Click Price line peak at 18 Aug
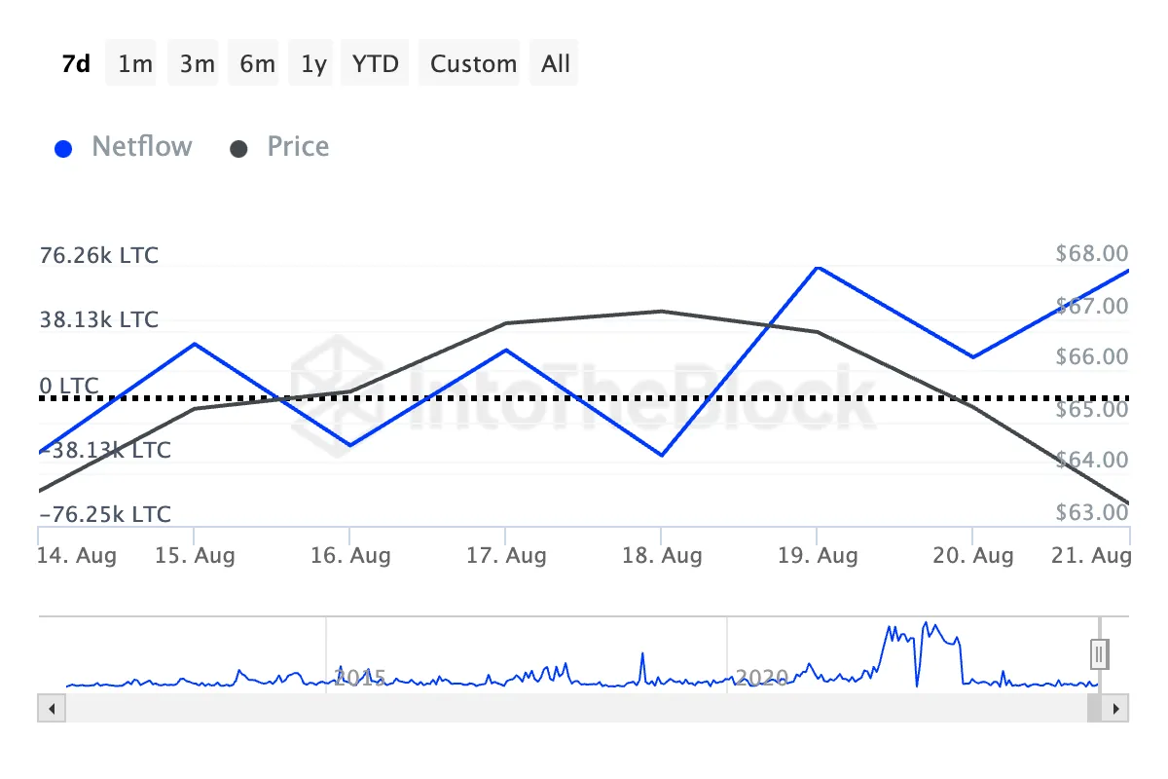The width and height of the screenshot is (1168, 779). tap(662, 312)
